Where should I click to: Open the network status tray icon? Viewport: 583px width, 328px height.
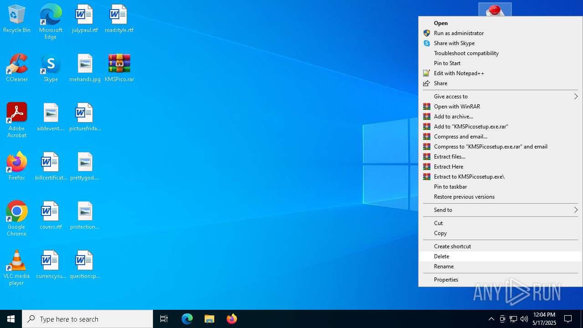[x=513, y=319]
